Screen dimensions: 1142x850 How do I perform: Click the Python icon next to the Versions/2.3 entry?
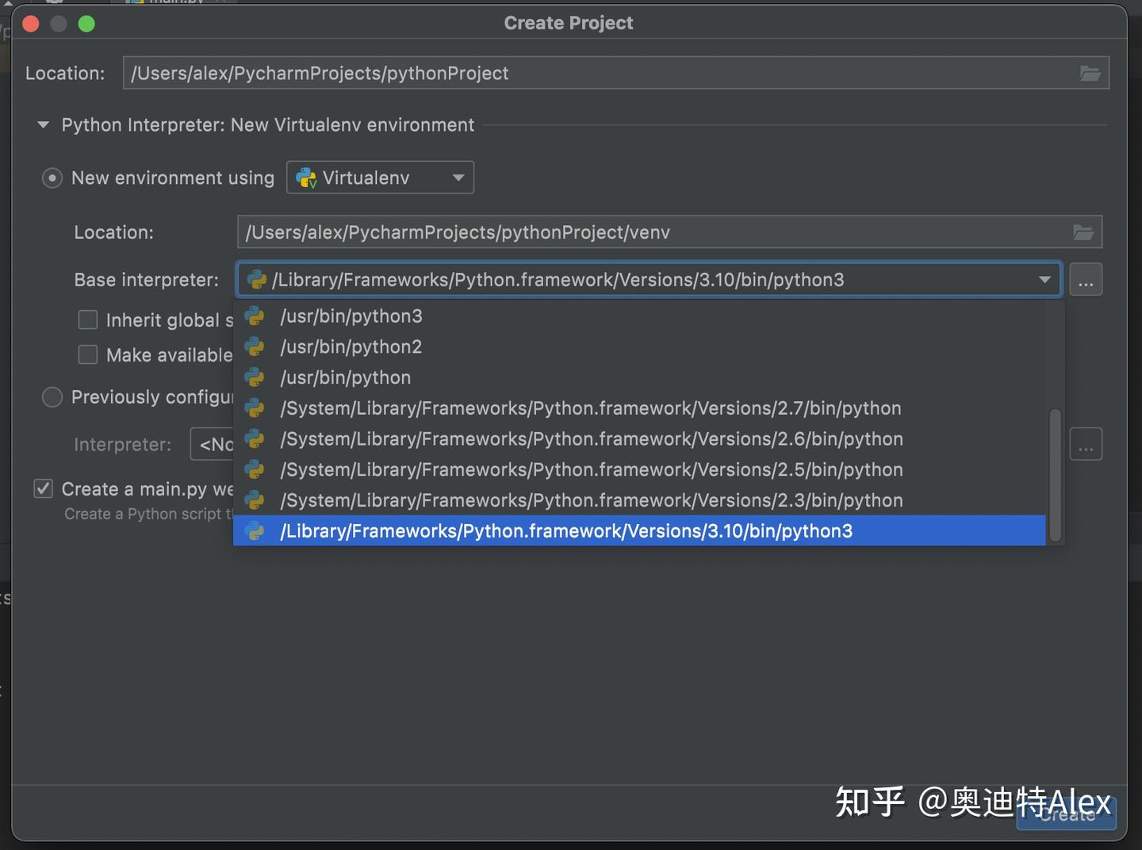255,500
